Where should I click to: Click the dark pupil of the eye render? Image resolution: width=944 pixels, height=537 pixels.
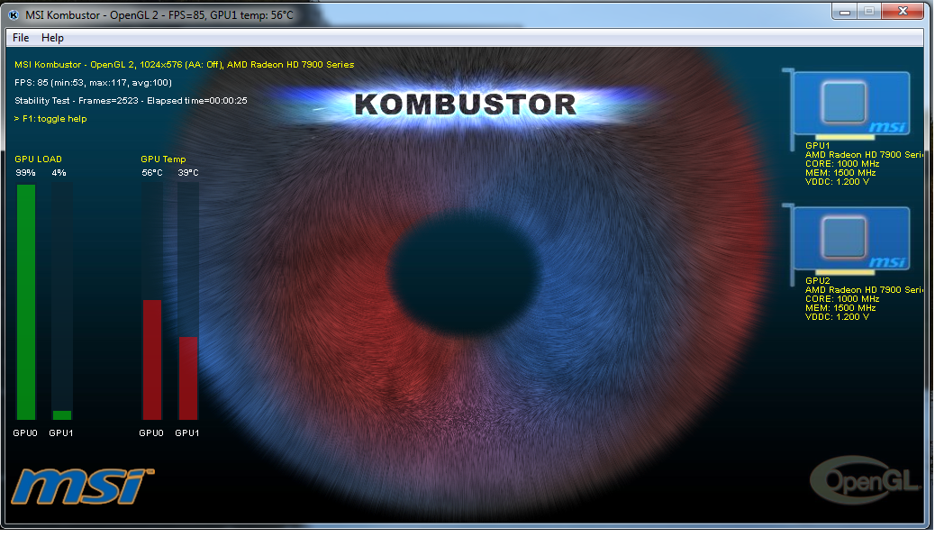pyautogui.click(x=465, y=272)
